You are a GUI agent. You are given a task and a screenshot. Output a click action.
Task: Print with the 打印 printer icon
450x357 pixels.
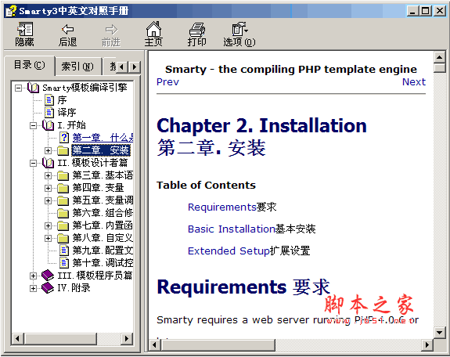click(x=196, y=29)
